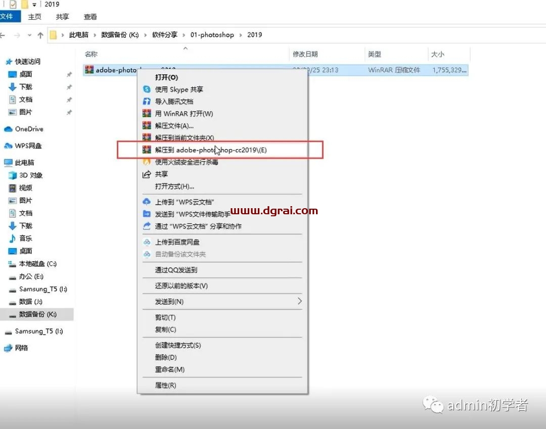The width and height of the screenshot is (546, 429).
Task: Open the recent locations dropdown arrow
Action: coord(30,35)
